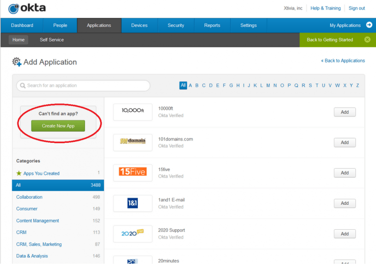
Task: Select the Applications tab
Action: [99, 25]
